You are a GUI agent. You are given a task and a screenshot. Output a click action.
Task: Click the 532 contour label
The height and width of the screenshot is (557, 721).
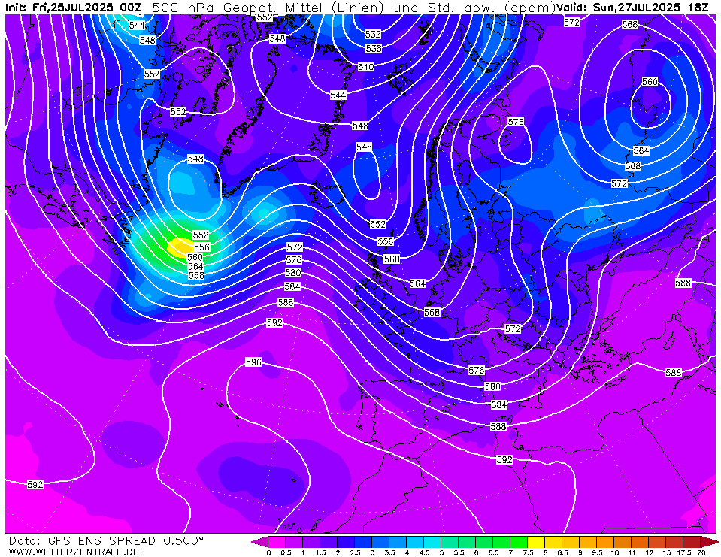coord(373,34)
